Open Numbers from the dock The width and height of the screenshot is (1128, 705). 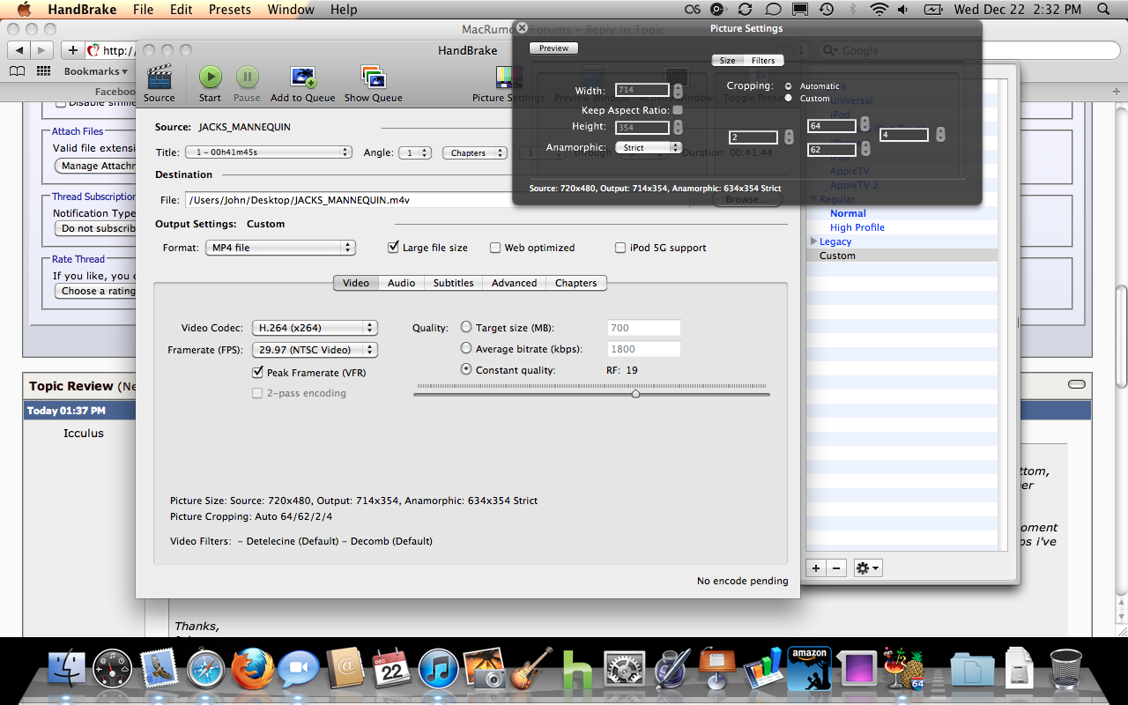point(763,669)
